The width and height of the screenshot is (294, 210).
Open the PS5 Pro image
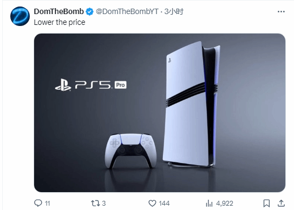coord(160,113)
